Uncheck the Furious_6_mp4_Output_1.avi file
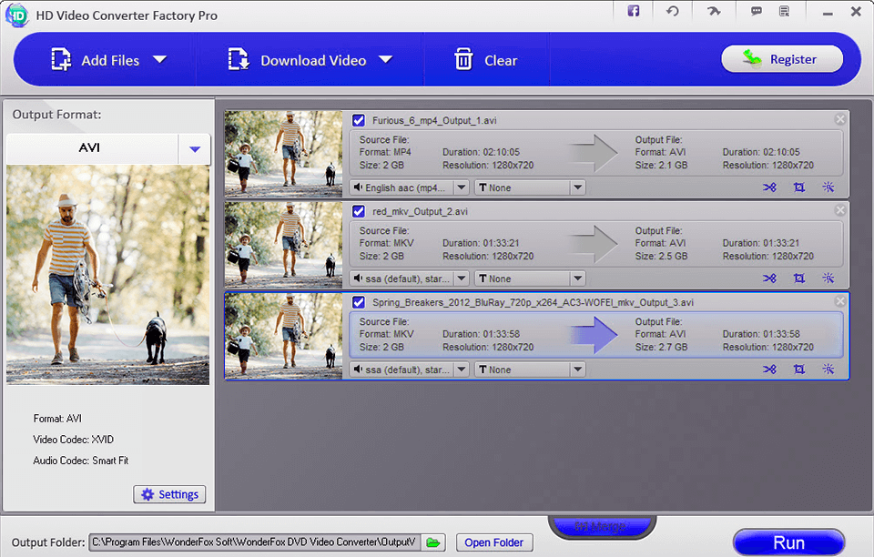 358,120
